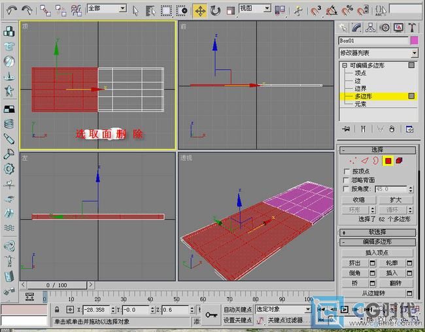Click the Box01 object name field
Screen dimensions: 425x332
click(373, 41)
